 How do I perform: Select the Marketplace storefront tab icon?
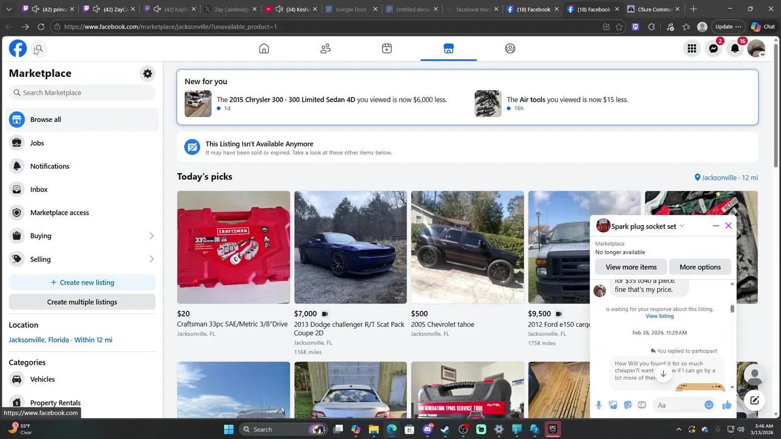coord(448,49)
